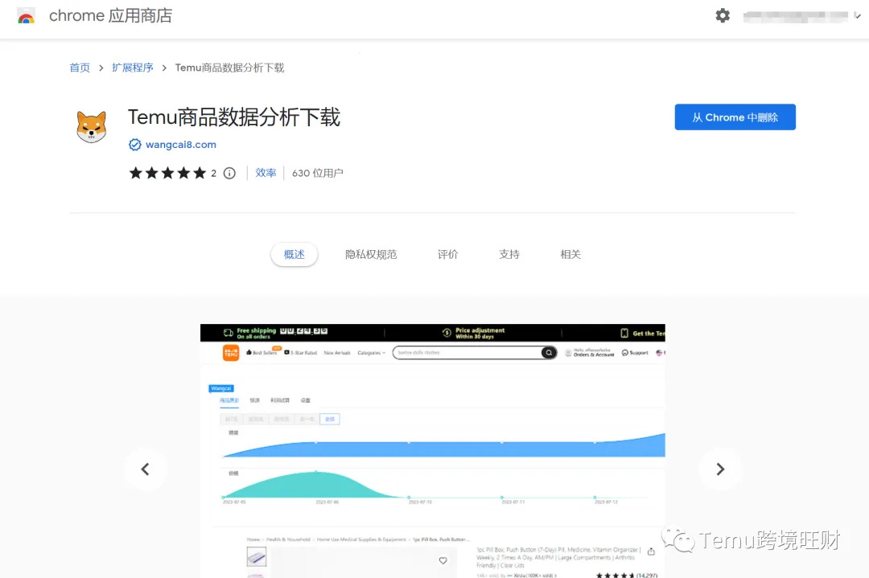Open the 效率 category link

[x=266, y=173]
